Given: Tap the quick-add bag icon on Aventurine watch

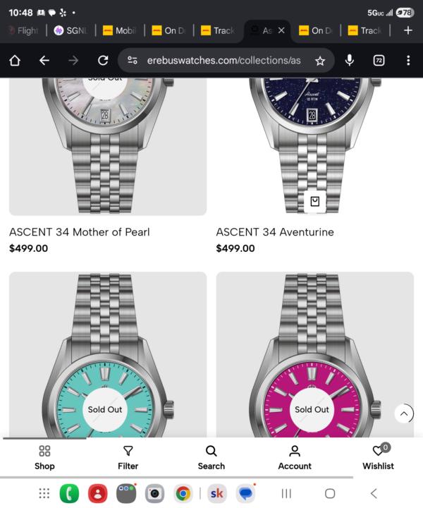Looking at the screenshot, I should pyautogui.click(x=315, y=202).
